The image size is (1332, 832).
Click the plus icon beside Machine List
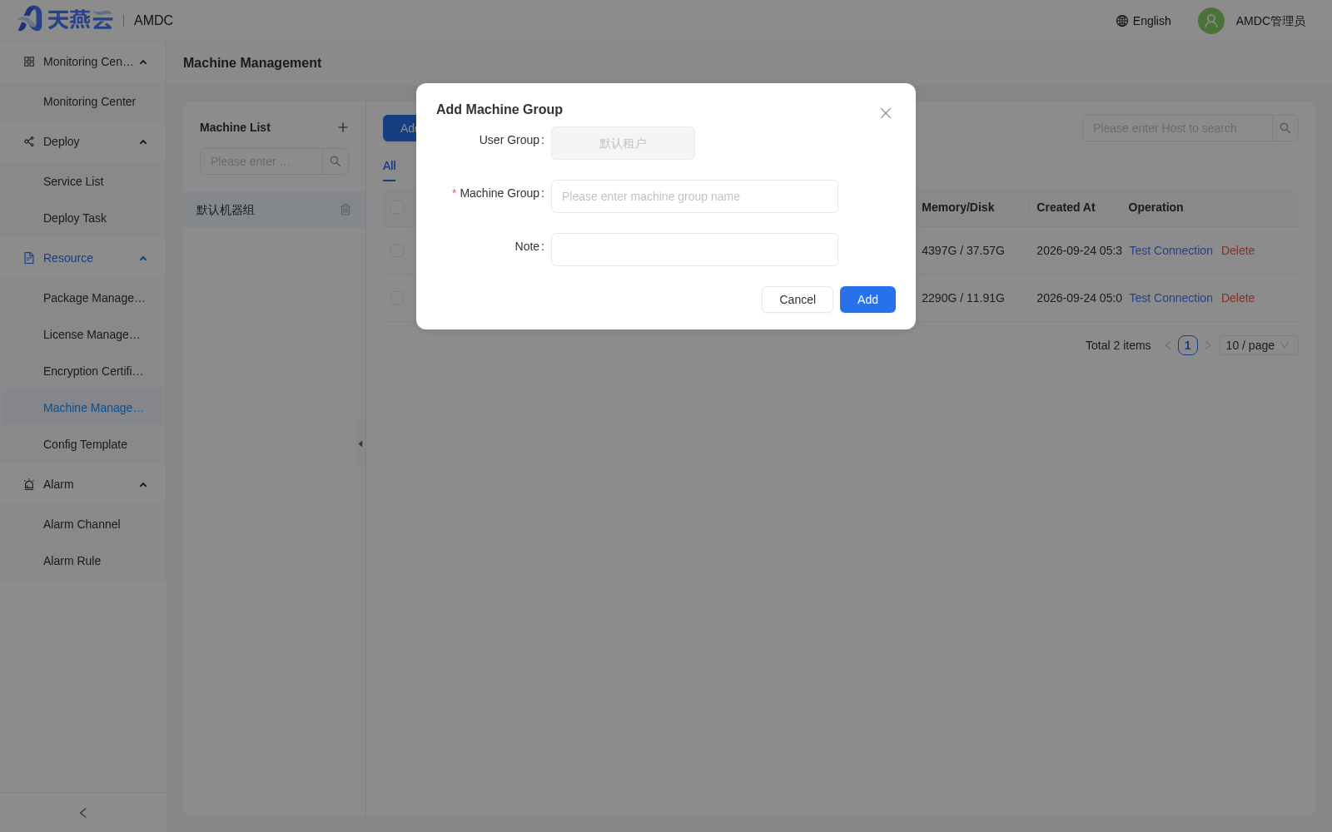point(343,127)
